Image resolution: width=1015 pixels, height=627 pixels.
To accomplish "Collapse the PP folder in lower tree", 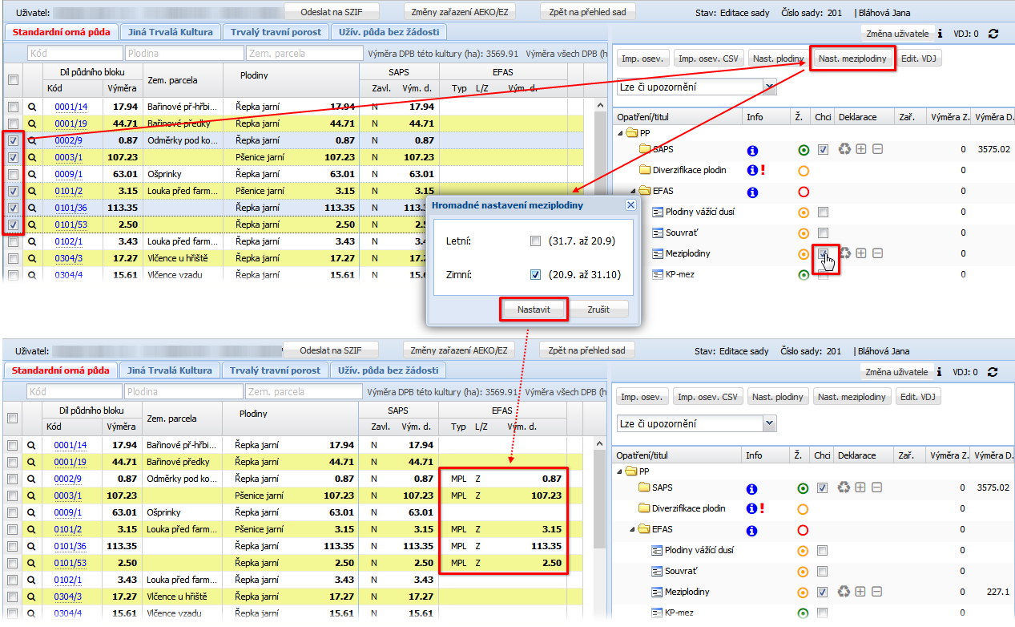I will tap(618, 471).
